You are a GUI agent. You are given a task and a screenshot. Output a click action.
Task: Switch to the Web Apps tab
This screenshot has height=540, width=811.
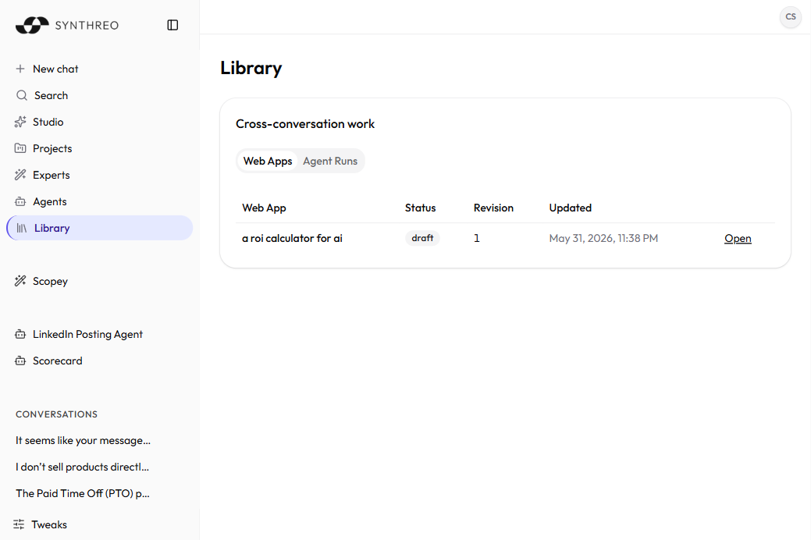click(x=268, y=161)
